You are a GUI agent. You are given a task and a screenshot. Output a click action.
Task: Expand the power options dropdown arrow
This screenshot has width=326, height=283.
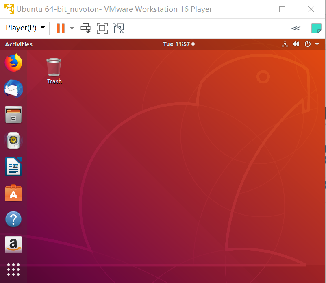click(72, 28)
